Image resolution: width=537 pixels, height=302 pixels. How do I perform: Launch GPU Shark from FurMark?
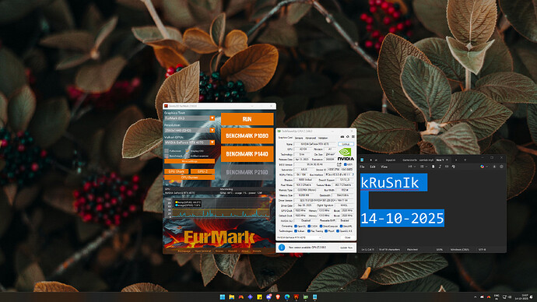(x=177, y=171)
